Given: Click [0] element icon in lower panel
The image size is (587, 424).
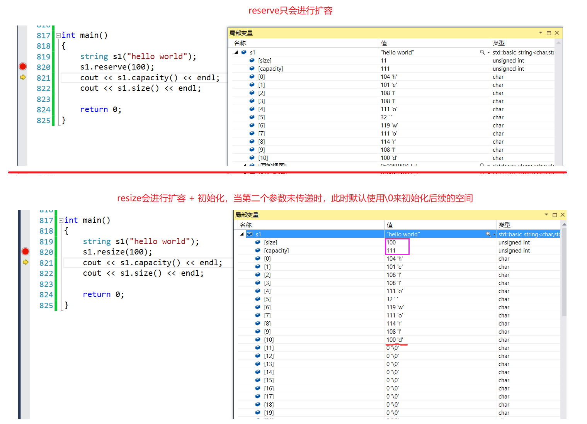Looking at the screenshot, I should pyautogui.click(x=258, y=258).
